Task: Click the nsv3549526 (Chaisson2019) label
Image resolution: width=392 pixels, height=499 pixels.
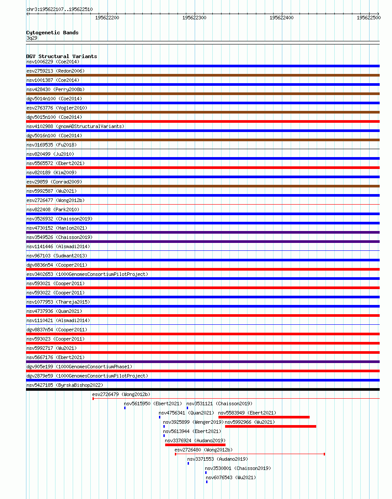Action: pyautogui.click(x=59, y=237)
